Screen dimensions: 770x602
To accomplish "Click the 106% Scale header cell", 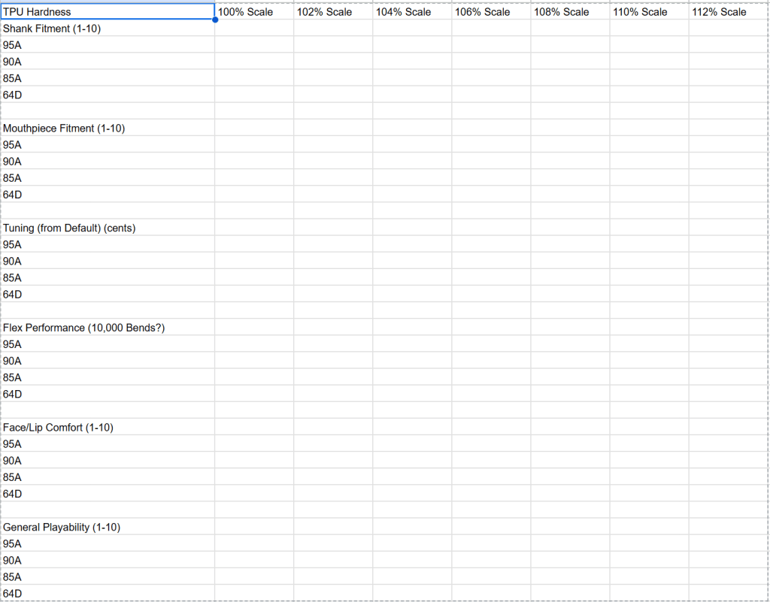I will pos(491,11).
